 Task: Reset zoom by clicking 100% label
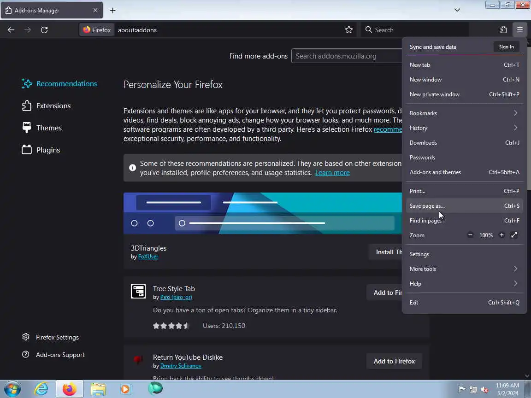click(486, 235)
